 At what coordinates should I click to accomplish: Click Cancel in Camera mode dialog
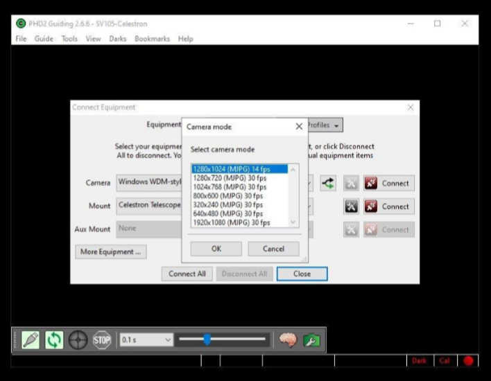click(x=273, y=249)
